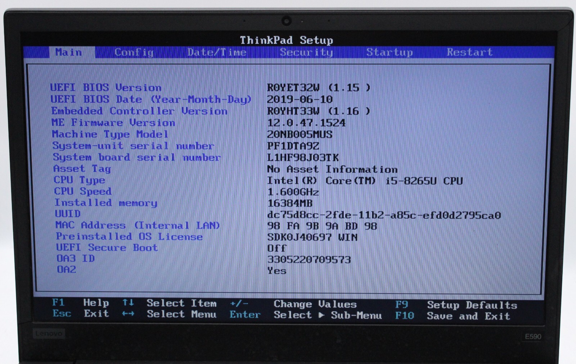Select value R0YHT33W (1.16)
This screenshot has height=364, width=576.
[x=319, y=111]
